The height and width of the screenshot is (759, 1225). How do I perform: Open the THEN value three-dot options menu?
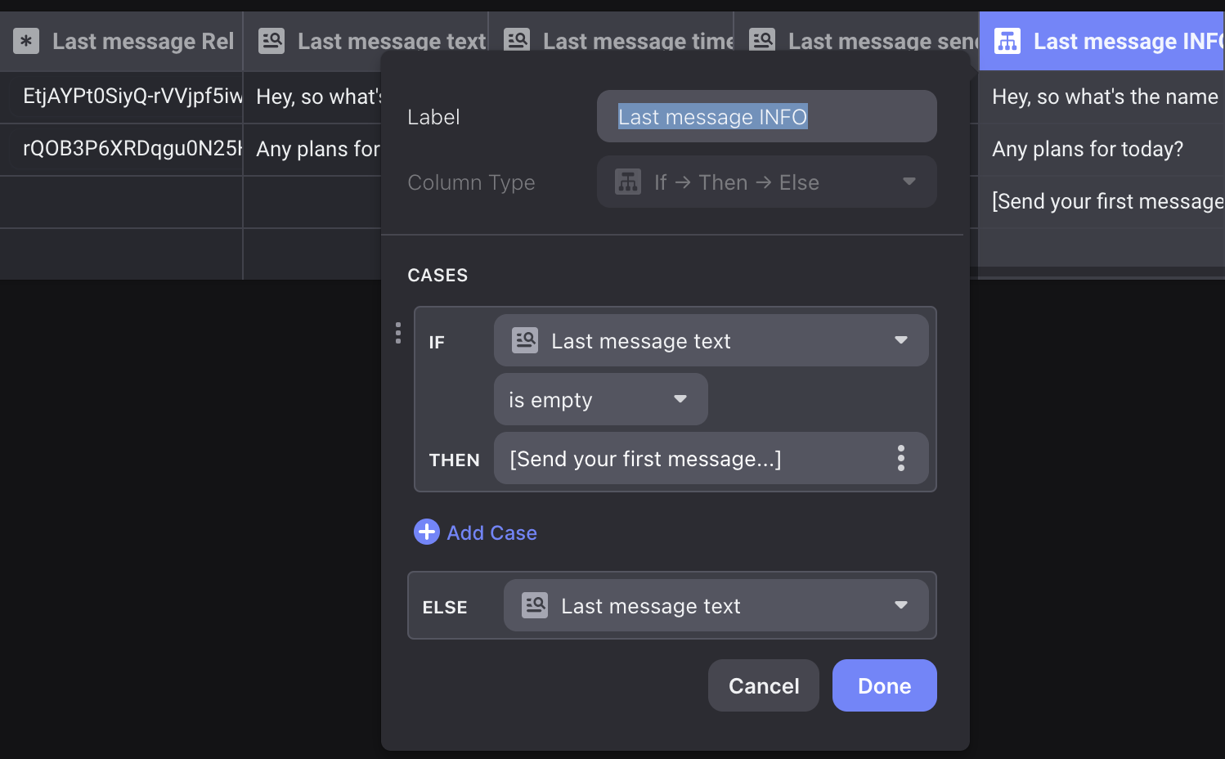(x=901, y=458)
